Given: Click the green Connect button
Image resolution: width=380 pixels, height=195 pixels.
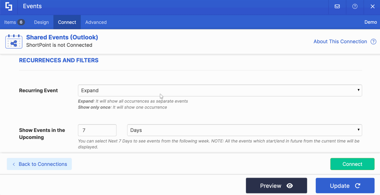Looking at the screenshot, I should (352, 164).
